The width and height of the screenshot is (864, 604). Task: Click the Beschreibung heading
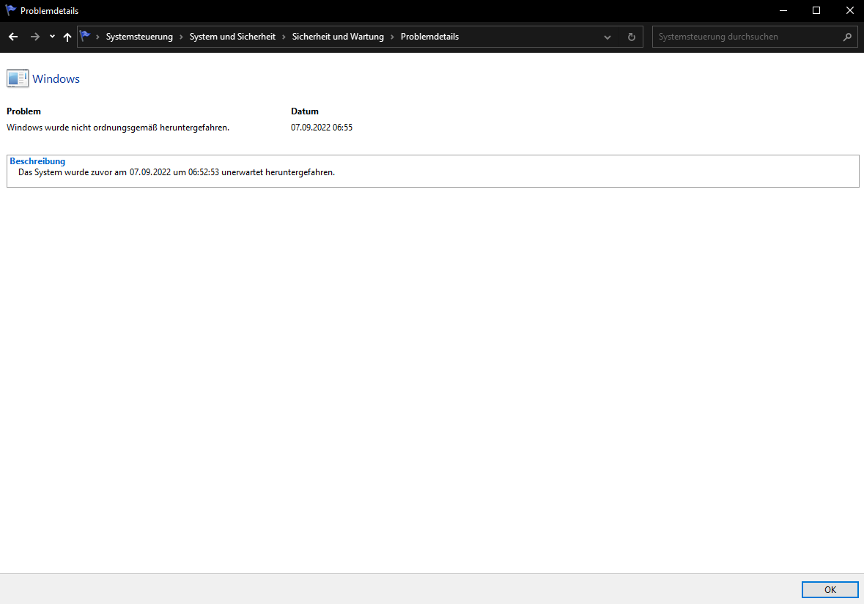37,161
